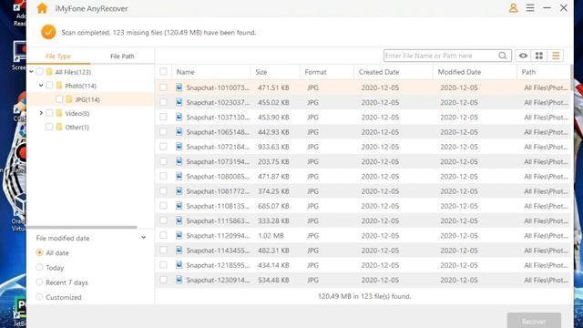
Task: Open the hamburger menu in title bar
Action: point(530,8)
